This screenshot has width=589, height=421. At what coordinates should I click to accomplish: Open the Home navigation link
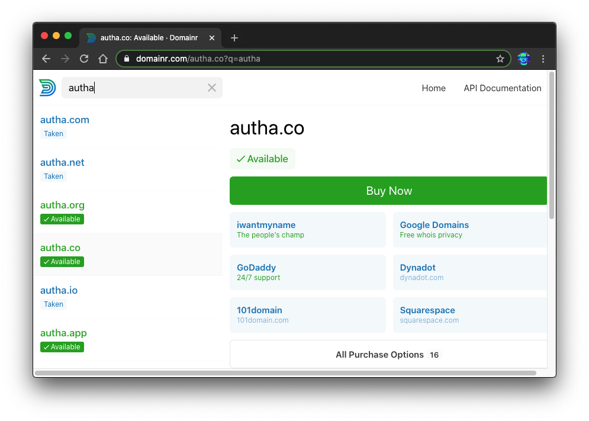[x=433, y=88]
